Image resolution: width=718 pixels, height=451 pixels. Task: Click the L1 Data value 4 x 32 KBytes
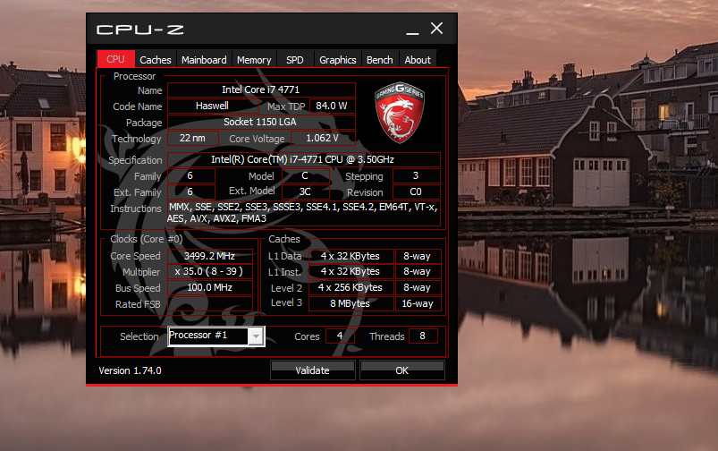click(x=351, y=256)
